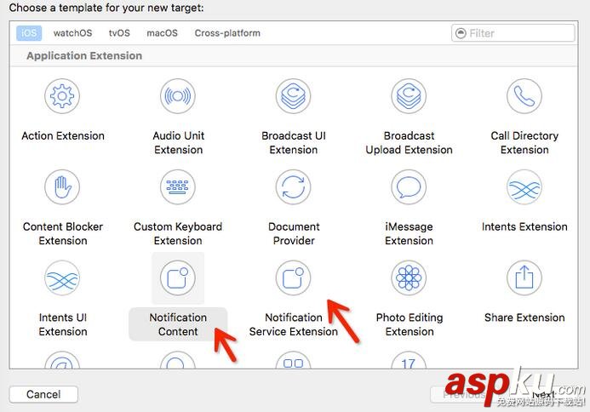The image size is (590, 412).
Task: Click the 'Content Blocker Extension' label
Action: click(x=63, y=233)
